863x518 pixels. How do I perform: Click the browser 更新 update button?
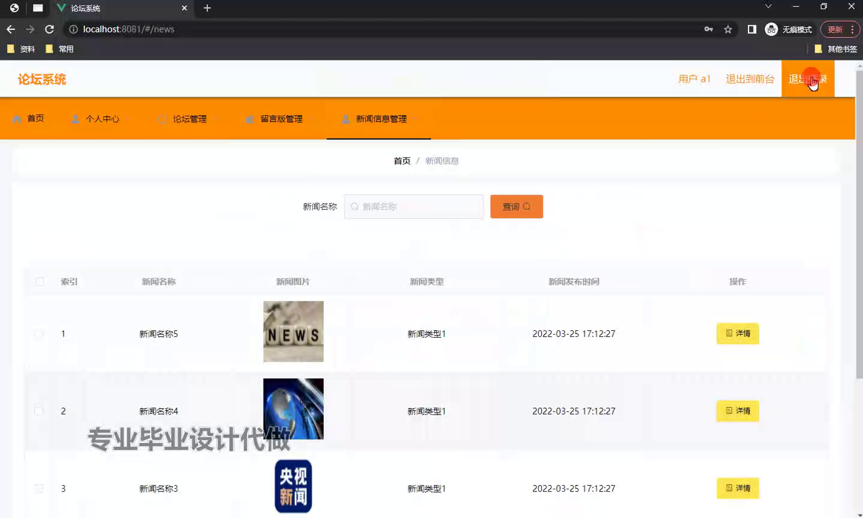point(835,29)
